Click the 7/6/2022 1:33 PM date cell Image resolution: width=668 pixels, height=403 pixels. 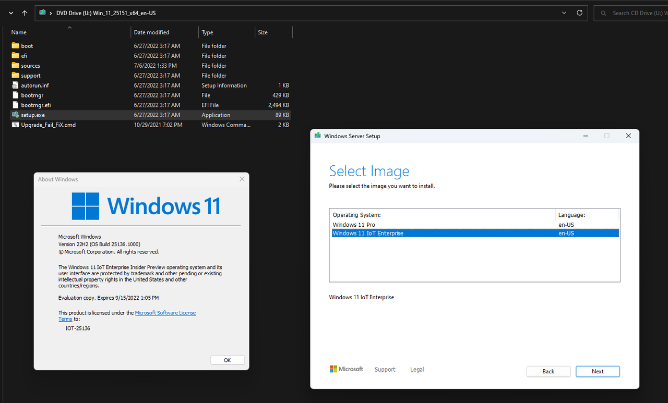(x=156, y=66)
